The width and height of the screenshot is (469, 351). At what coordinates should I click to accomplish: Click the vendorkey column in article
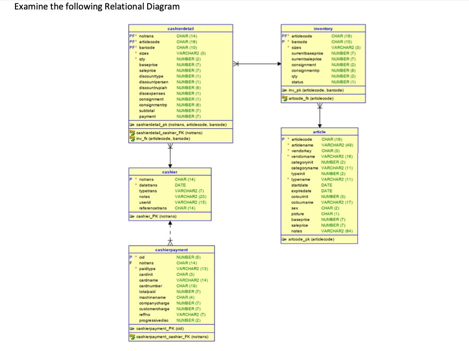301,151
